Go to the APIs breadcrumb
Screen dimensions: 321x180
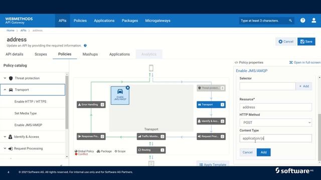pyautogui.click(x=24, y=30)
